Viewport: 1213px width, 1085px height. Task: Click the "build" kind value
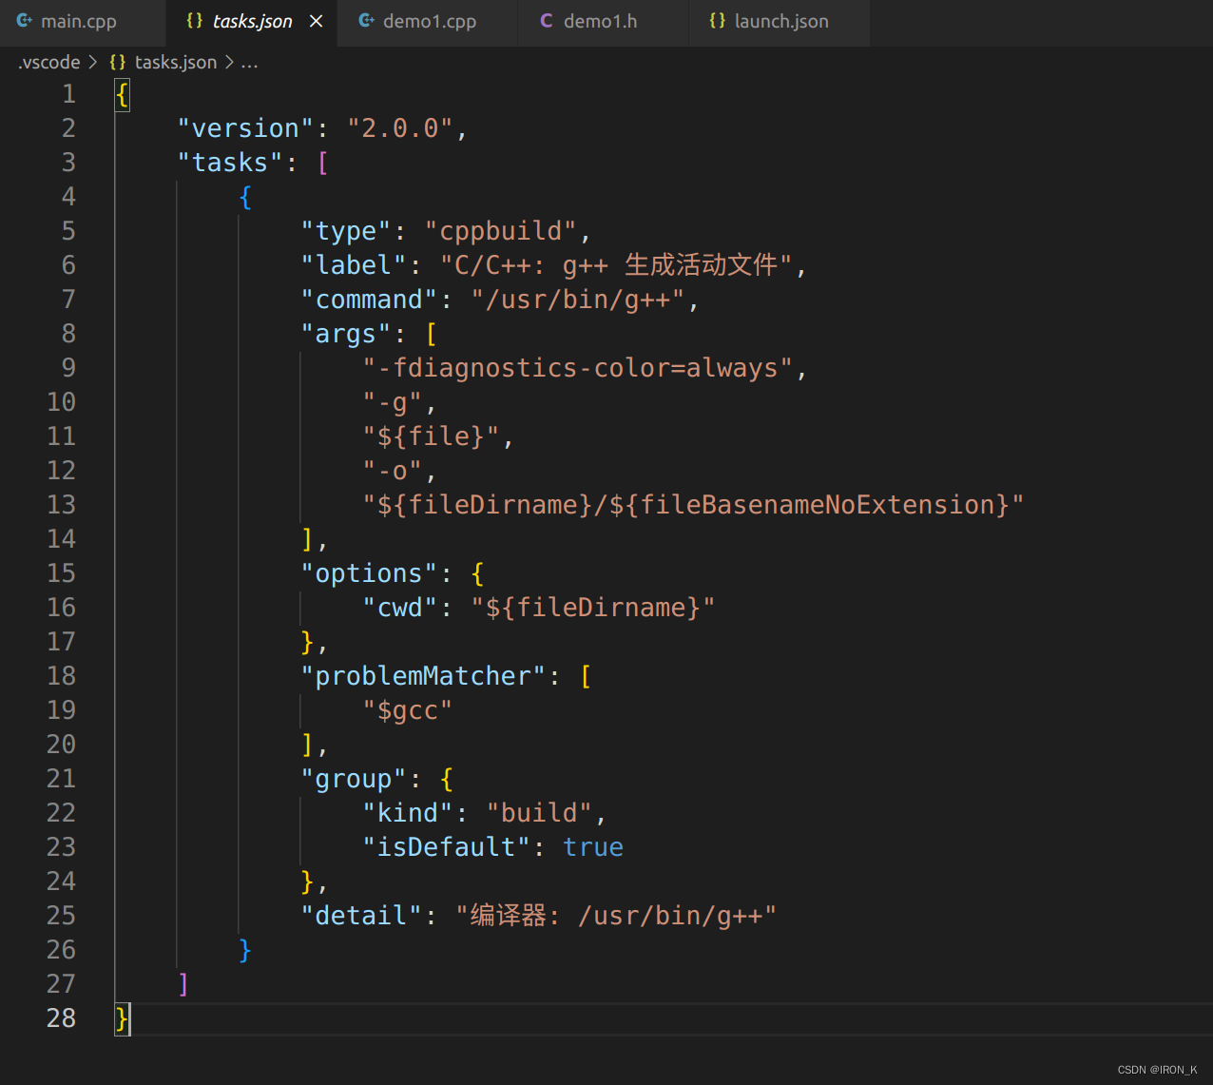click(x=540, y=813)
